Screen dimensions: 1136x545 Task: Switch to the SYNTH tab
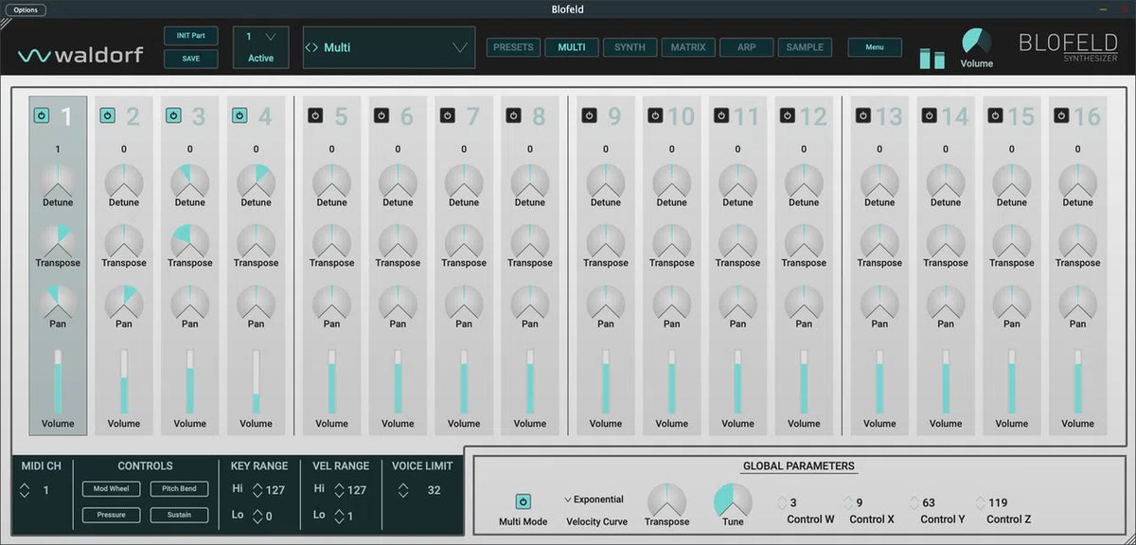coord(630,47)
